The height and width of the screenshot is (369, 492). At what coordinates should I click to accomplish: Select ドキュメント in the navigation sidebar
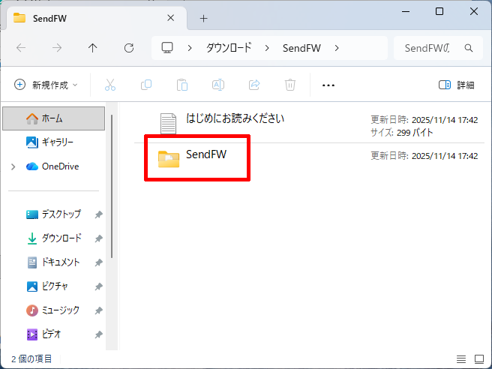click(x=60, y=262)
